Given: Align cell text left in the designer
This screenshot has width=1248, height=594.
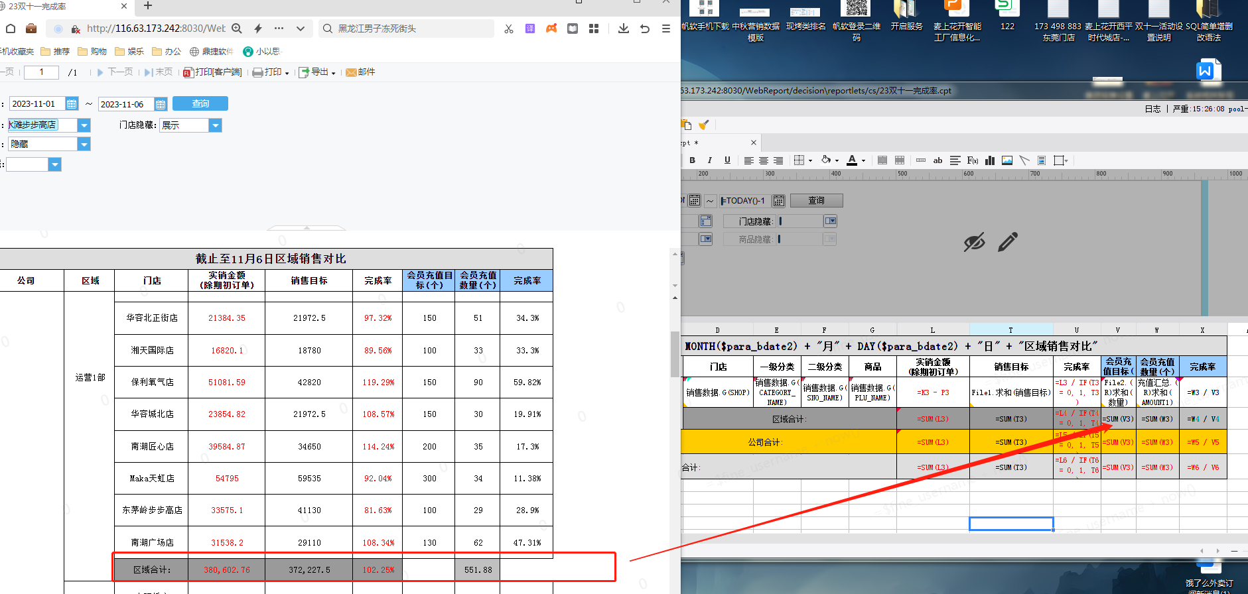Looking at the screenshot, I should pyautogui.click(x=748, y=160).
